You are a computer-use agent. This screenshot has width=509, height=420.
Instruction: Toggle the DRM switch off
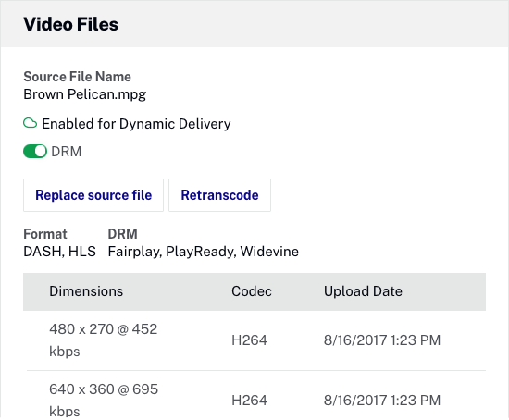[x=35, y=151]
